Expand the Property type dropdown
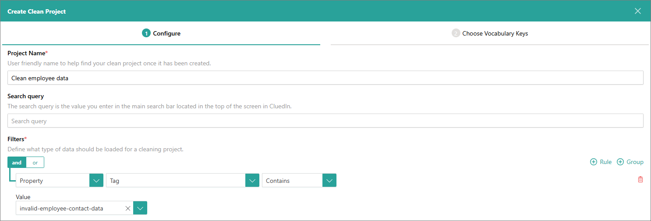The width and height of the screenshot is (651, 221). tap(96, 181)
